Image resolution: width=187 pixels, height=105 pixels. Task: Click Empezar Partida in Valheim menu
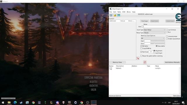coord(93,78)
